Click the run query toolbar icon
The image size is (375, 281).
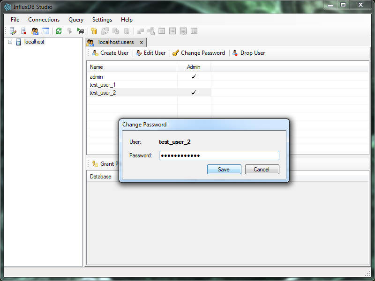click(x=81, y=31)
